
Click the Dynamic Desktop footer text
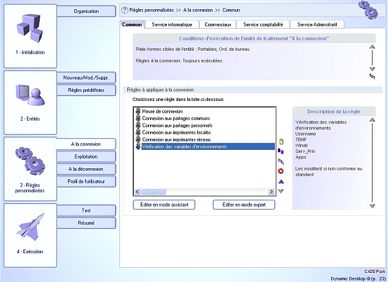click(x=358, y=278)
